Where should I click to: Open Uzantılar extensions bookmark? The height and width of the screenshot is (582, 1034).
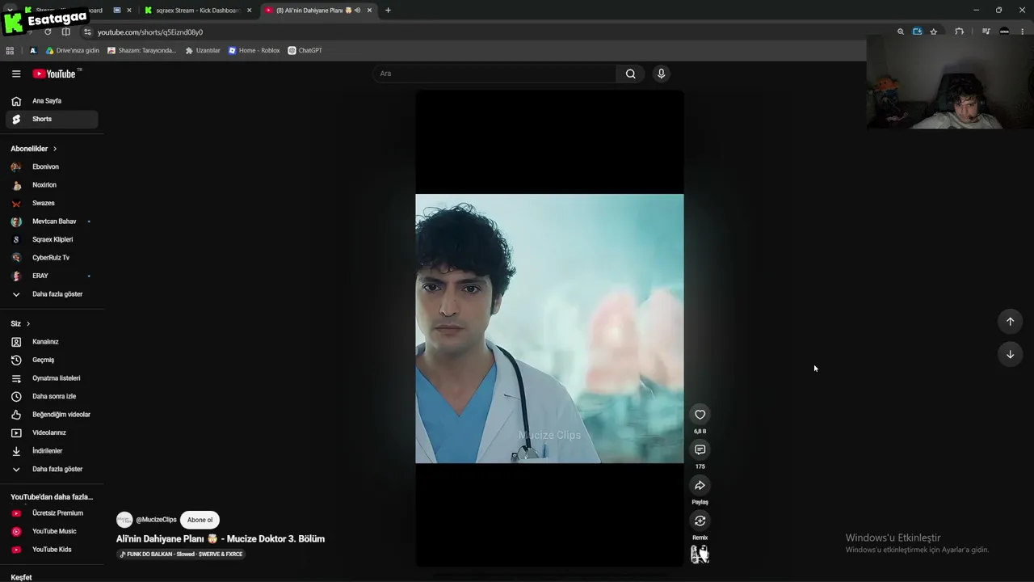[x=203, y=50]
